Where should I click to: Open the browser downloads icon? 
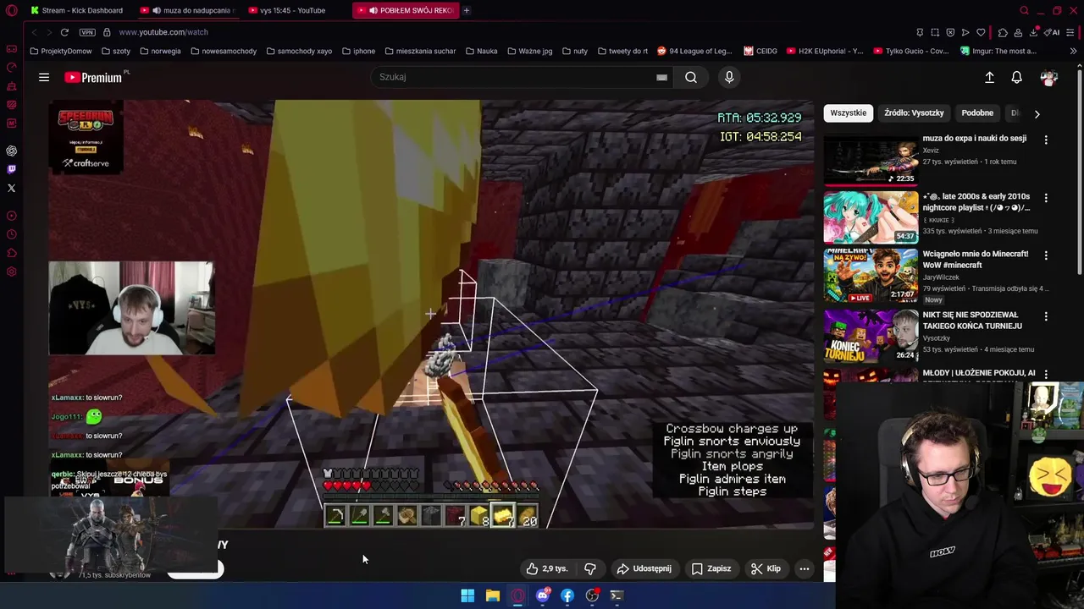[1034, 32]
